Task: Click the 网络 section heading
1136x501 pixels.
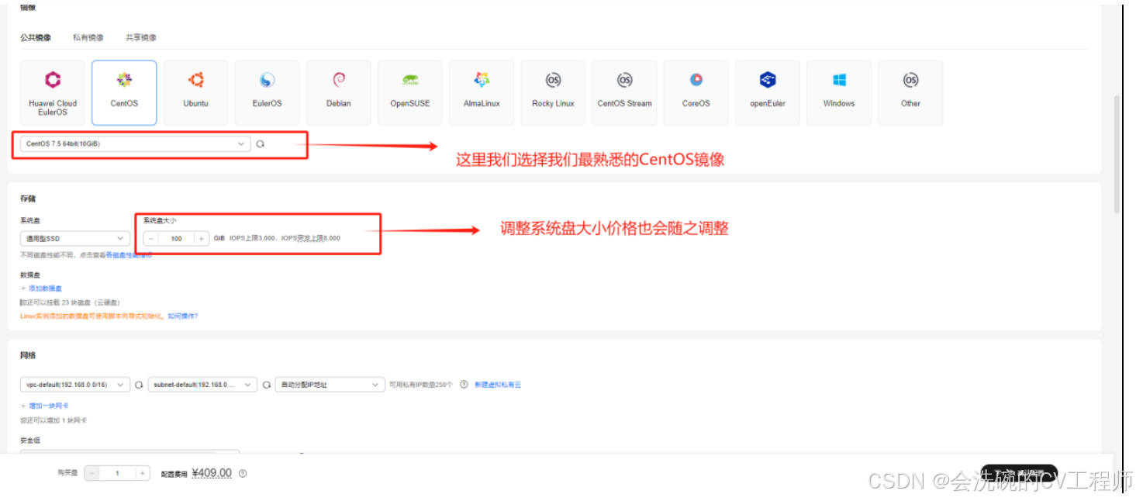Action: (28, 356)
